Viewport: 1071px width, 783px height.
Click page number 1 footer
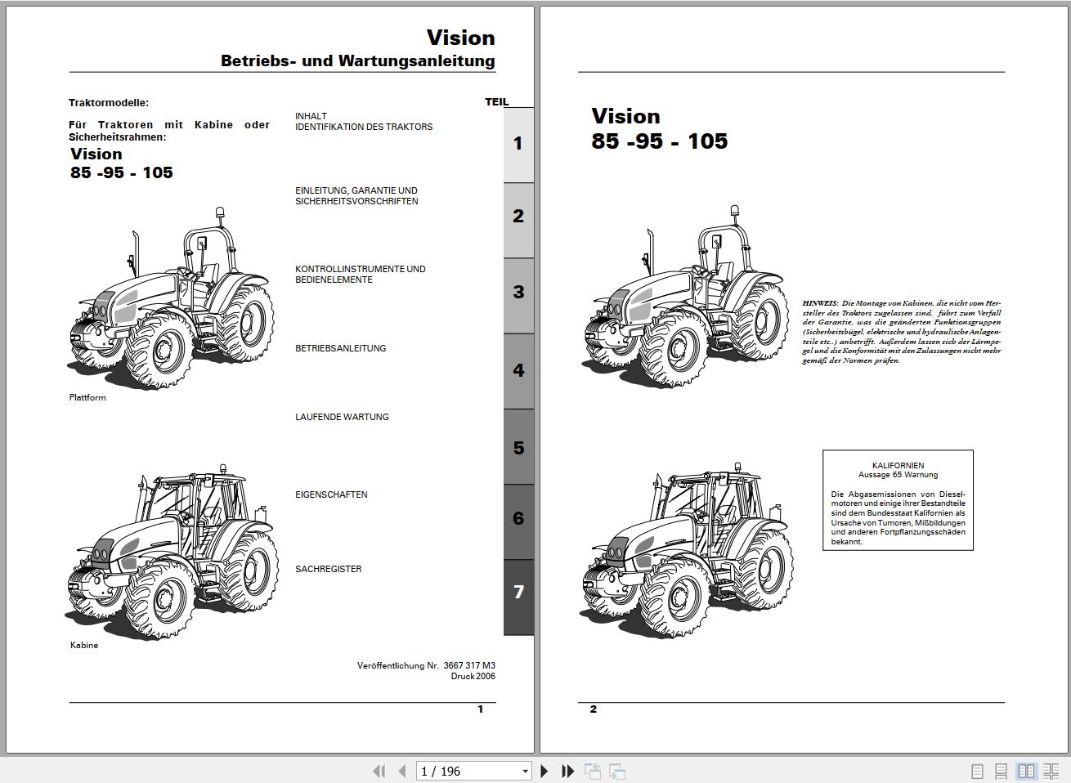click(x=481, y=709)
